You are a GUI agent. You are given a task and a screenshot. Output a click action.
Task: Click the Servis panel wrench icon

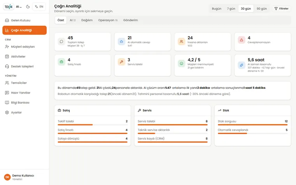139,110
